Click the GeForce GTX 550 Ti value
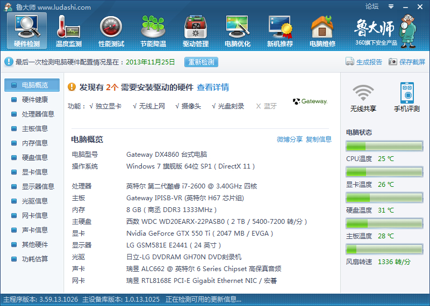This screenshot has width=430, height=306. point(199,234)
